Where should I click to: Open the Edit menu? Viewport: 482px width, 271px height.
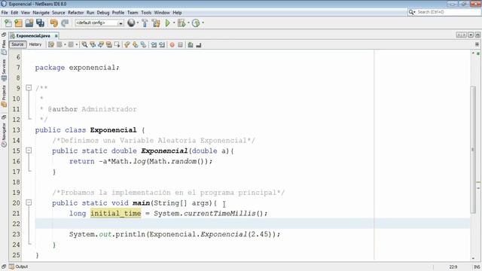[14, 13]
